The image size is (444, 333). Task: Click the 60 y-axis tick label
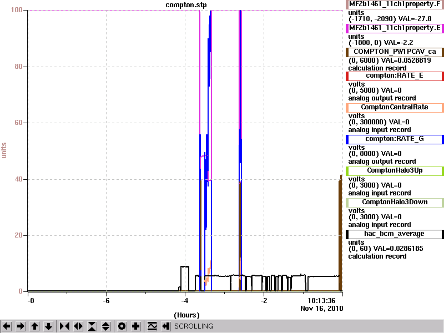18,123
